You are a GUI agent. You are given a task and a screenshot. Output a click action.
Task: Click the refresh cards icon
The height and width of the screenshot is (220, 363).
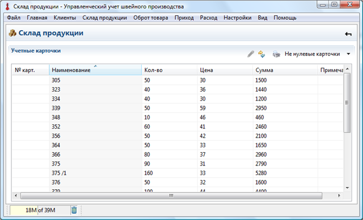point(261,54)
